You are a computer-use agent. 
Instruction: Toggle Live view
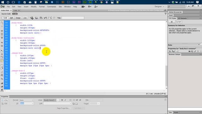(25, 18)
